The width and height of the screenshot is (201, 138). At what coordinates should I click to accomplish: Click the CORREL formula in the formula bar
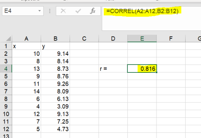click(x=142, y=11)
